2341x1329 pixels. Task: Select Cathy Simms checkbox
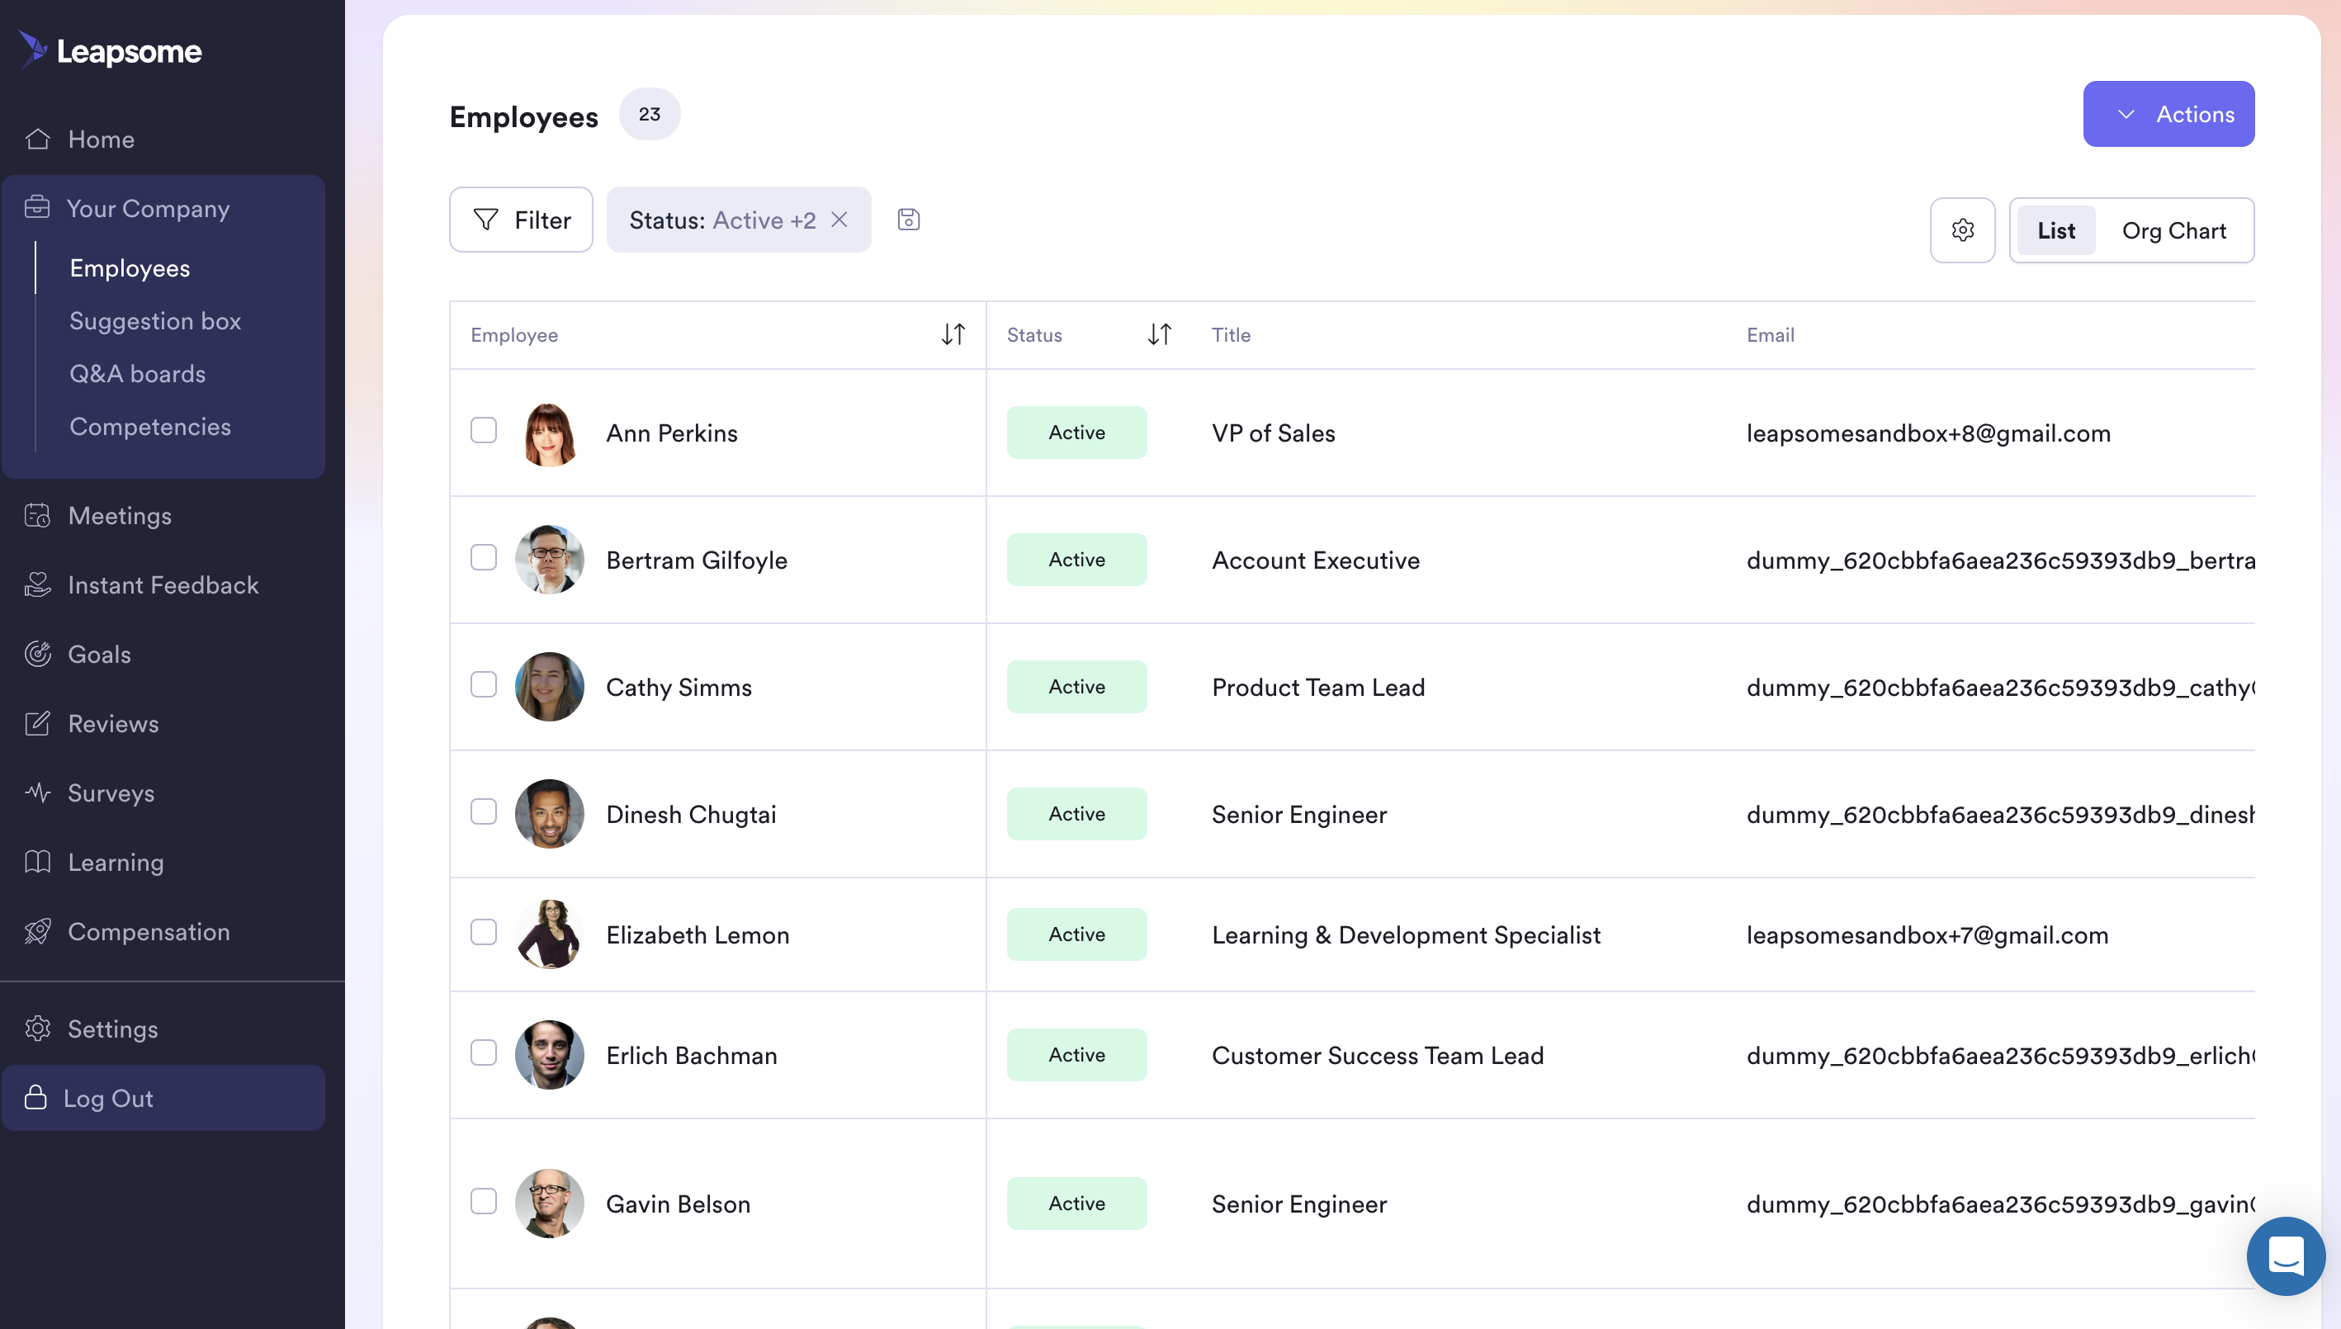(484, 684)
